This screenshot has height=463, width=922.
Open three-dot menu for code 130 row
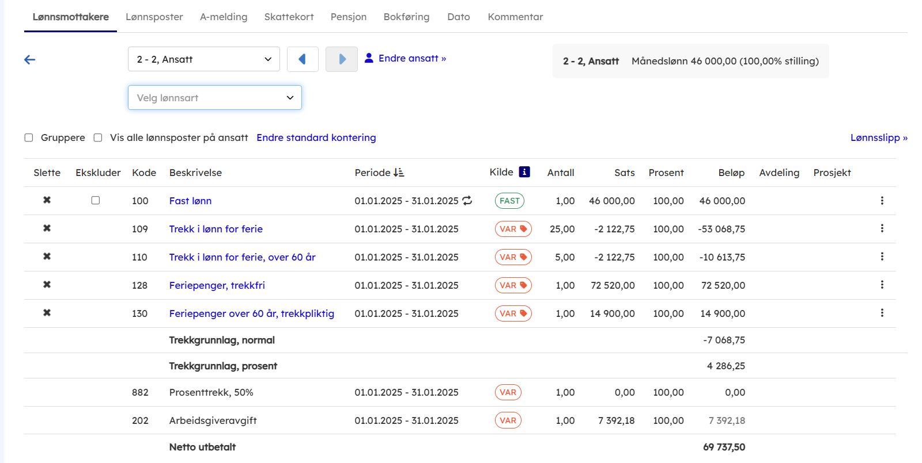point(882,313)
